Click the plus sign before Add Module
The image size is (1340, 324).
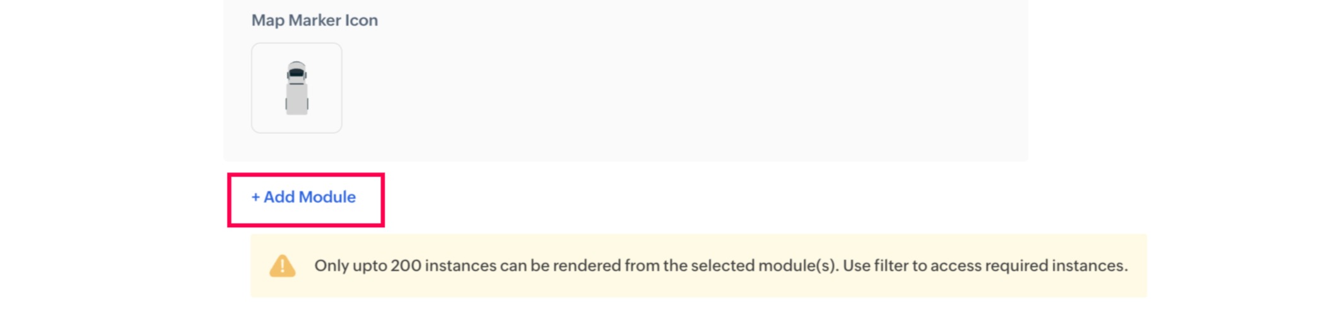tap(256, 198)
